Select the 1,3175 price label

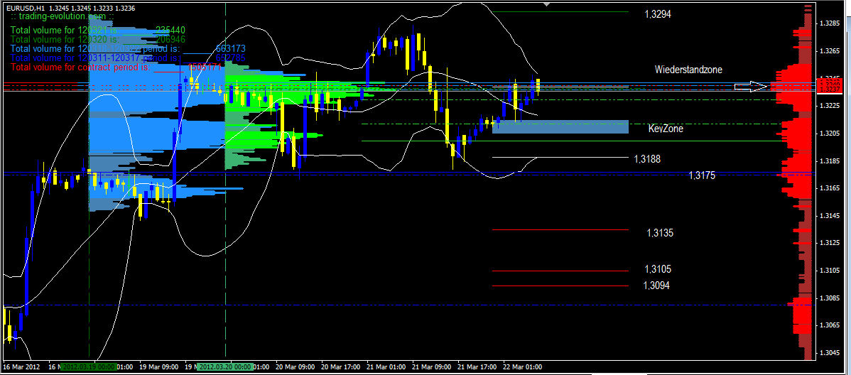click(703, 175)
